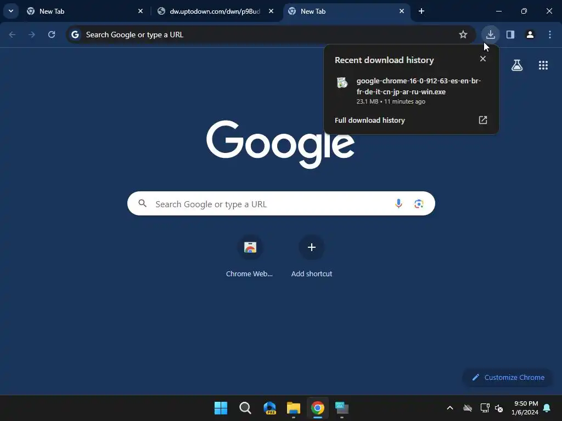
Task: Open Search Labs flask icon
Action: click(x=517, y=65)
